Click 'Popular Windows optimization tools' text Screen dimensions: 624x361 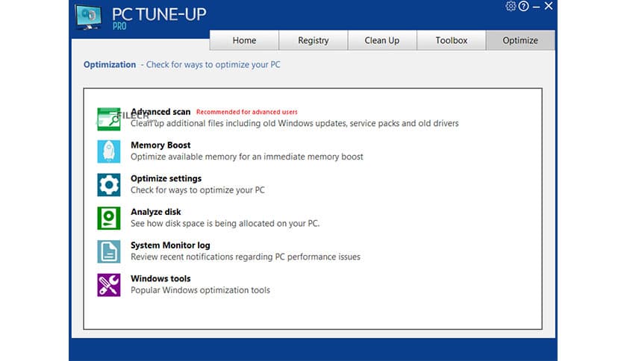point(201,290)
